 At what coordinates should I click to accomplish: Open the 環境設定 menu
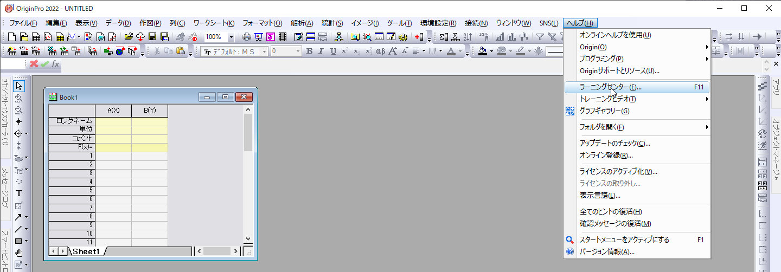438,23
